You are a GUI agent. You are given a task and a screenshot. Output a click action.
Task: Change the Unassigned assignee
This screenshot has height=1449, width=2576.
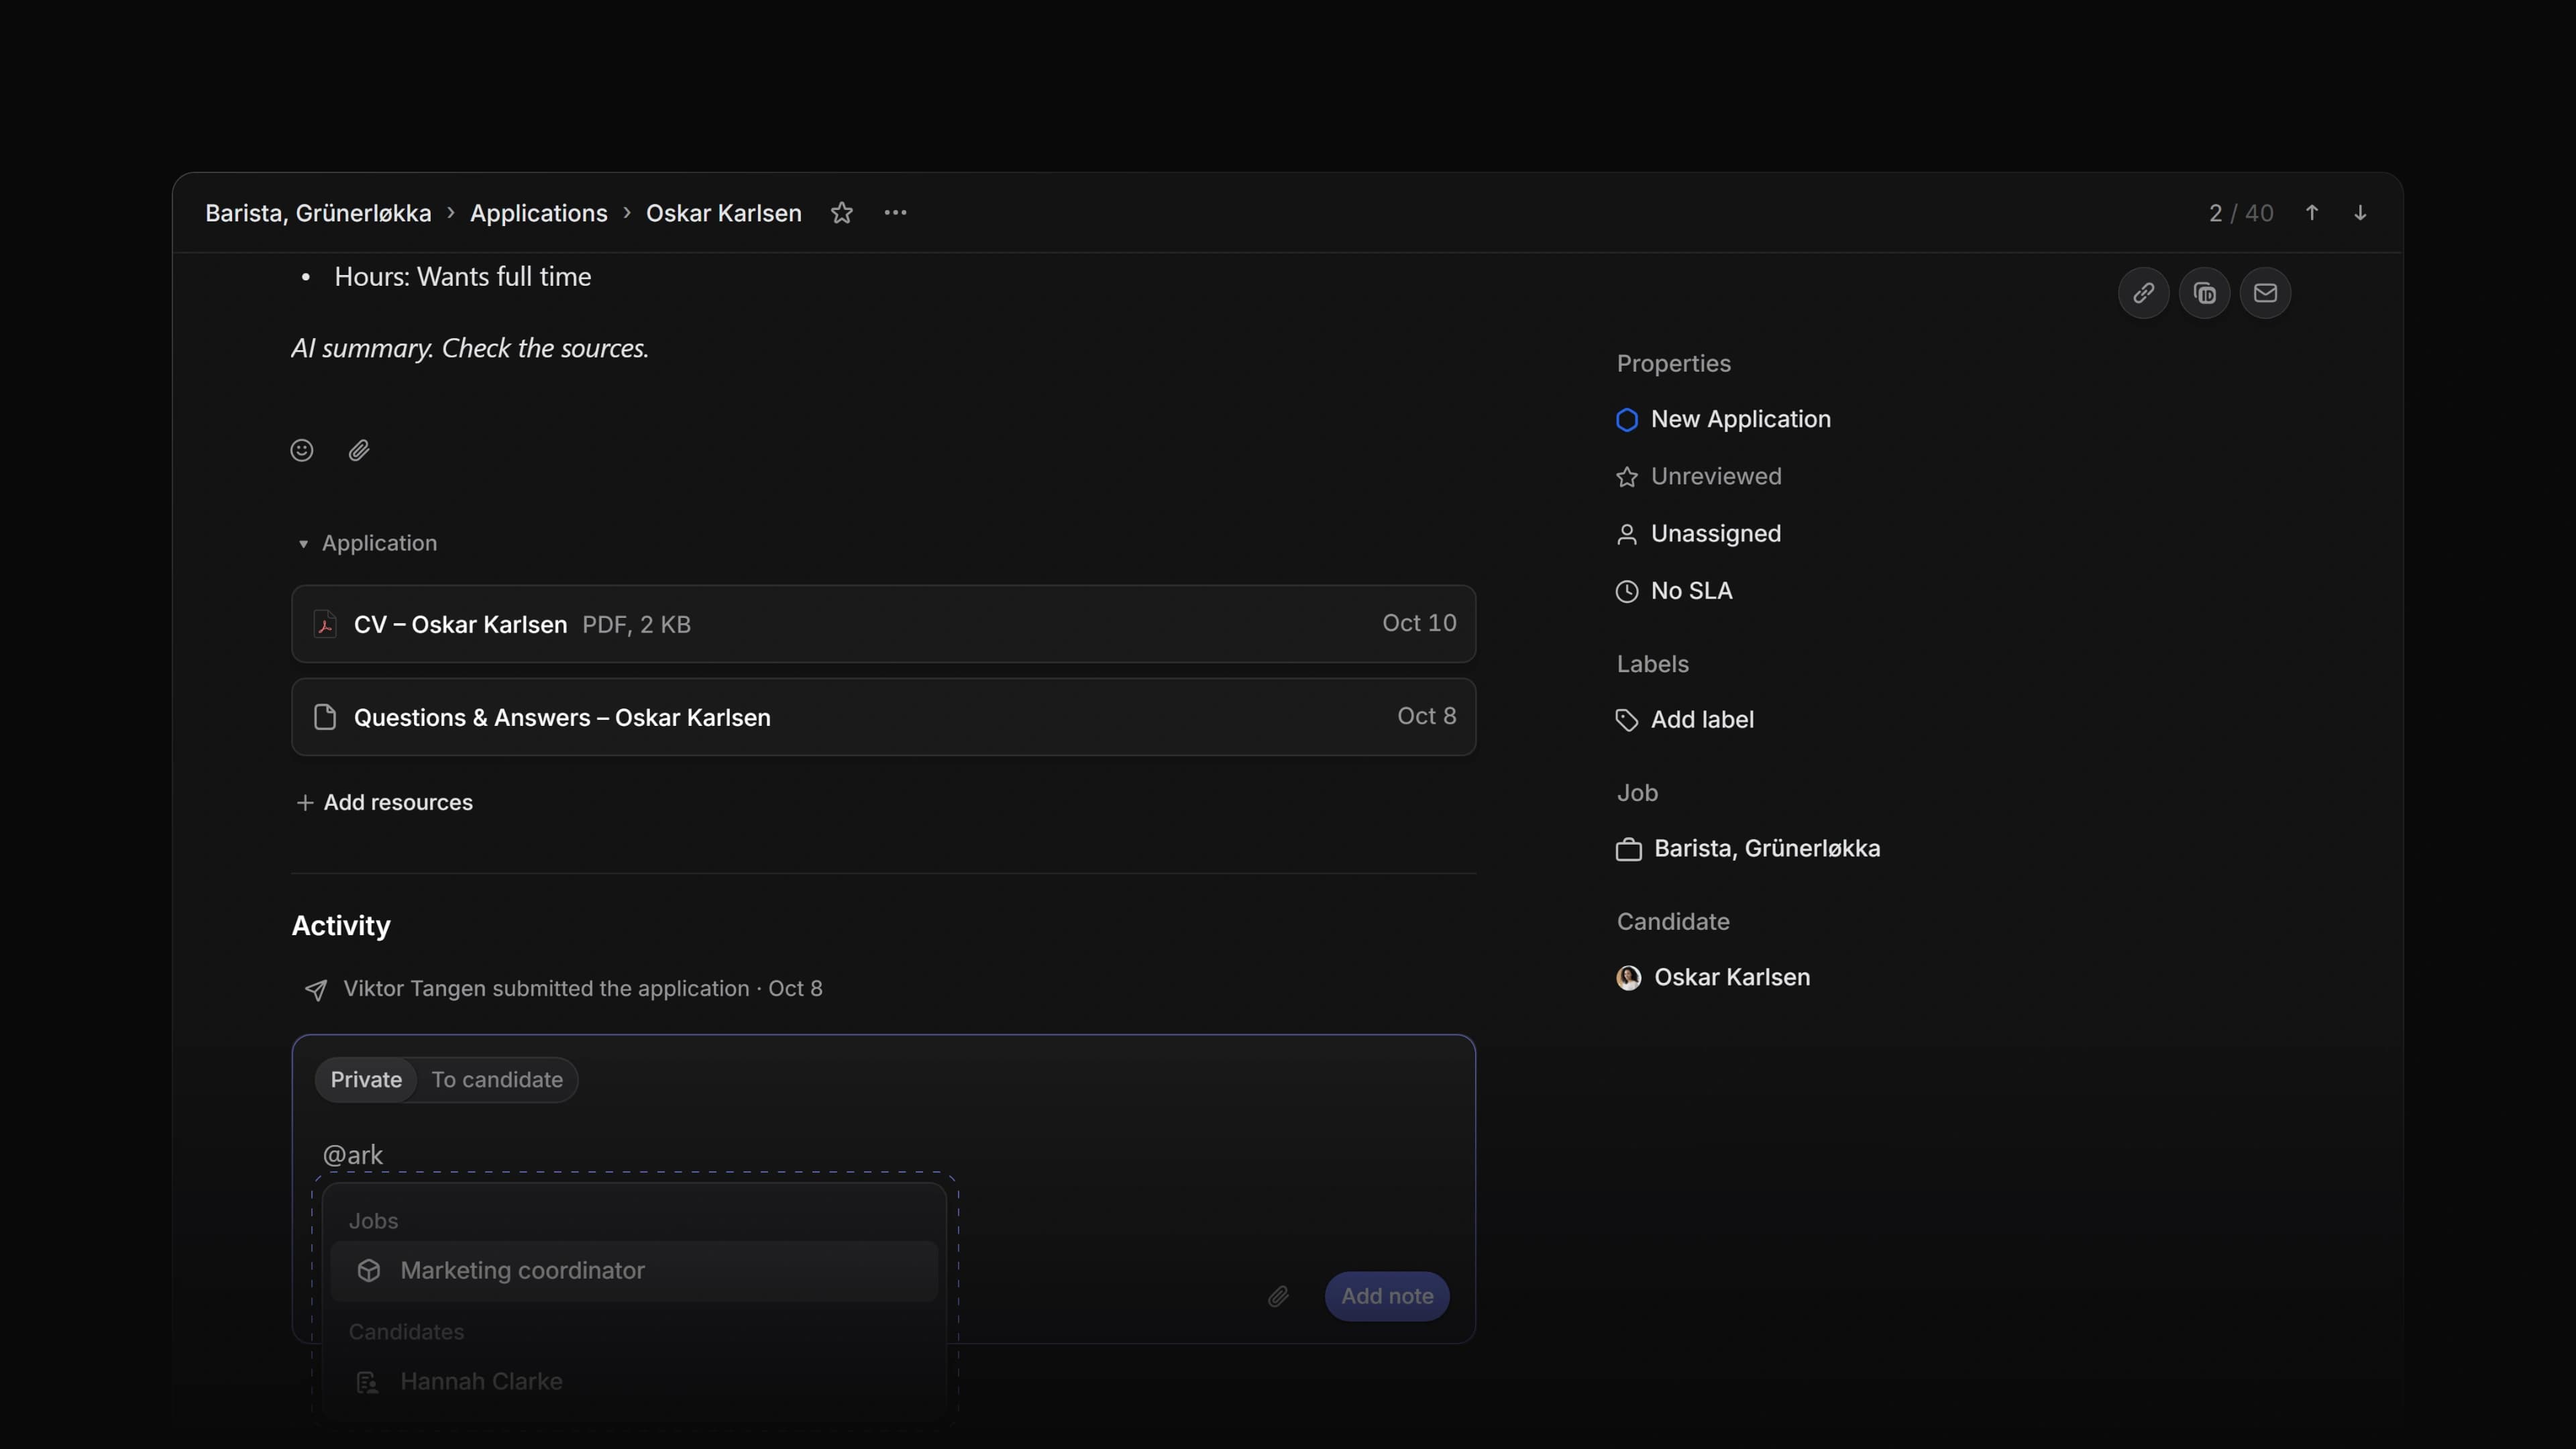(1699, 534)
